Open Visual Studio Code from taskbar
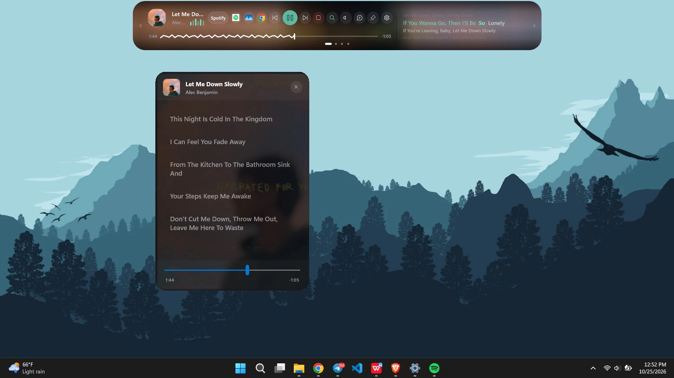This screenshot has width=674, height=378. tap(357, 368)
